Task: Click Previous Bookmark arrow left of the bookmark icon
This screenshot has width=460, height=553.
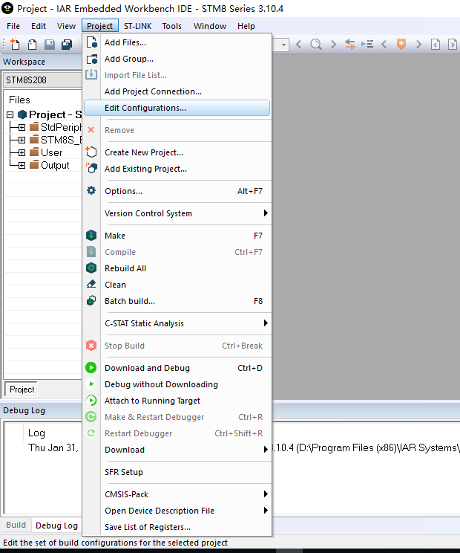Action: coord(384,45)
